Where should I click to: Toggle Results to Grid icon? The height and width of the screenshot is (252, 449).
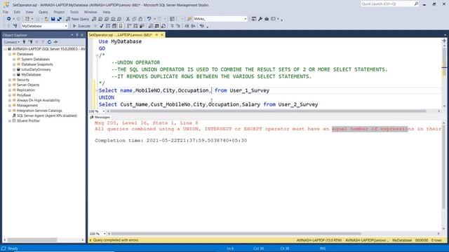point(157,26)
